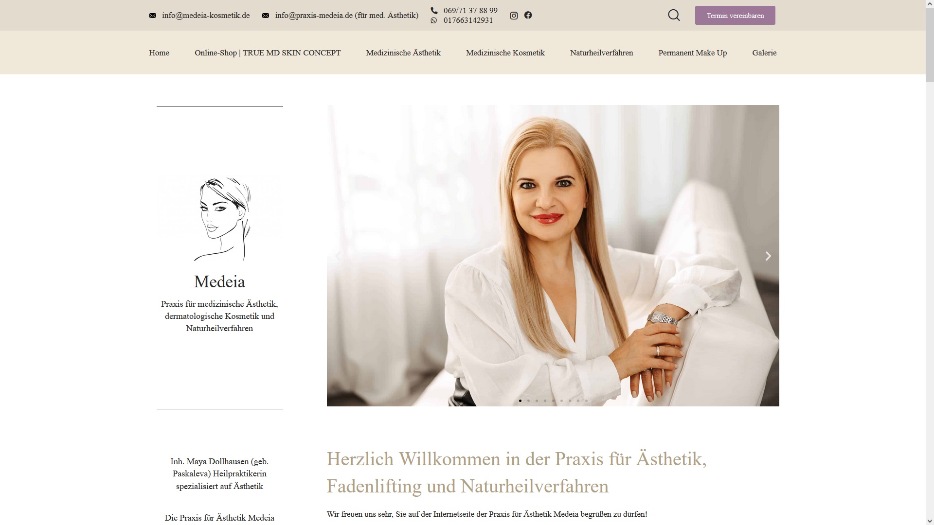Click the Termin vereinbaren button

pyautogui.click(x=735, y=16)
